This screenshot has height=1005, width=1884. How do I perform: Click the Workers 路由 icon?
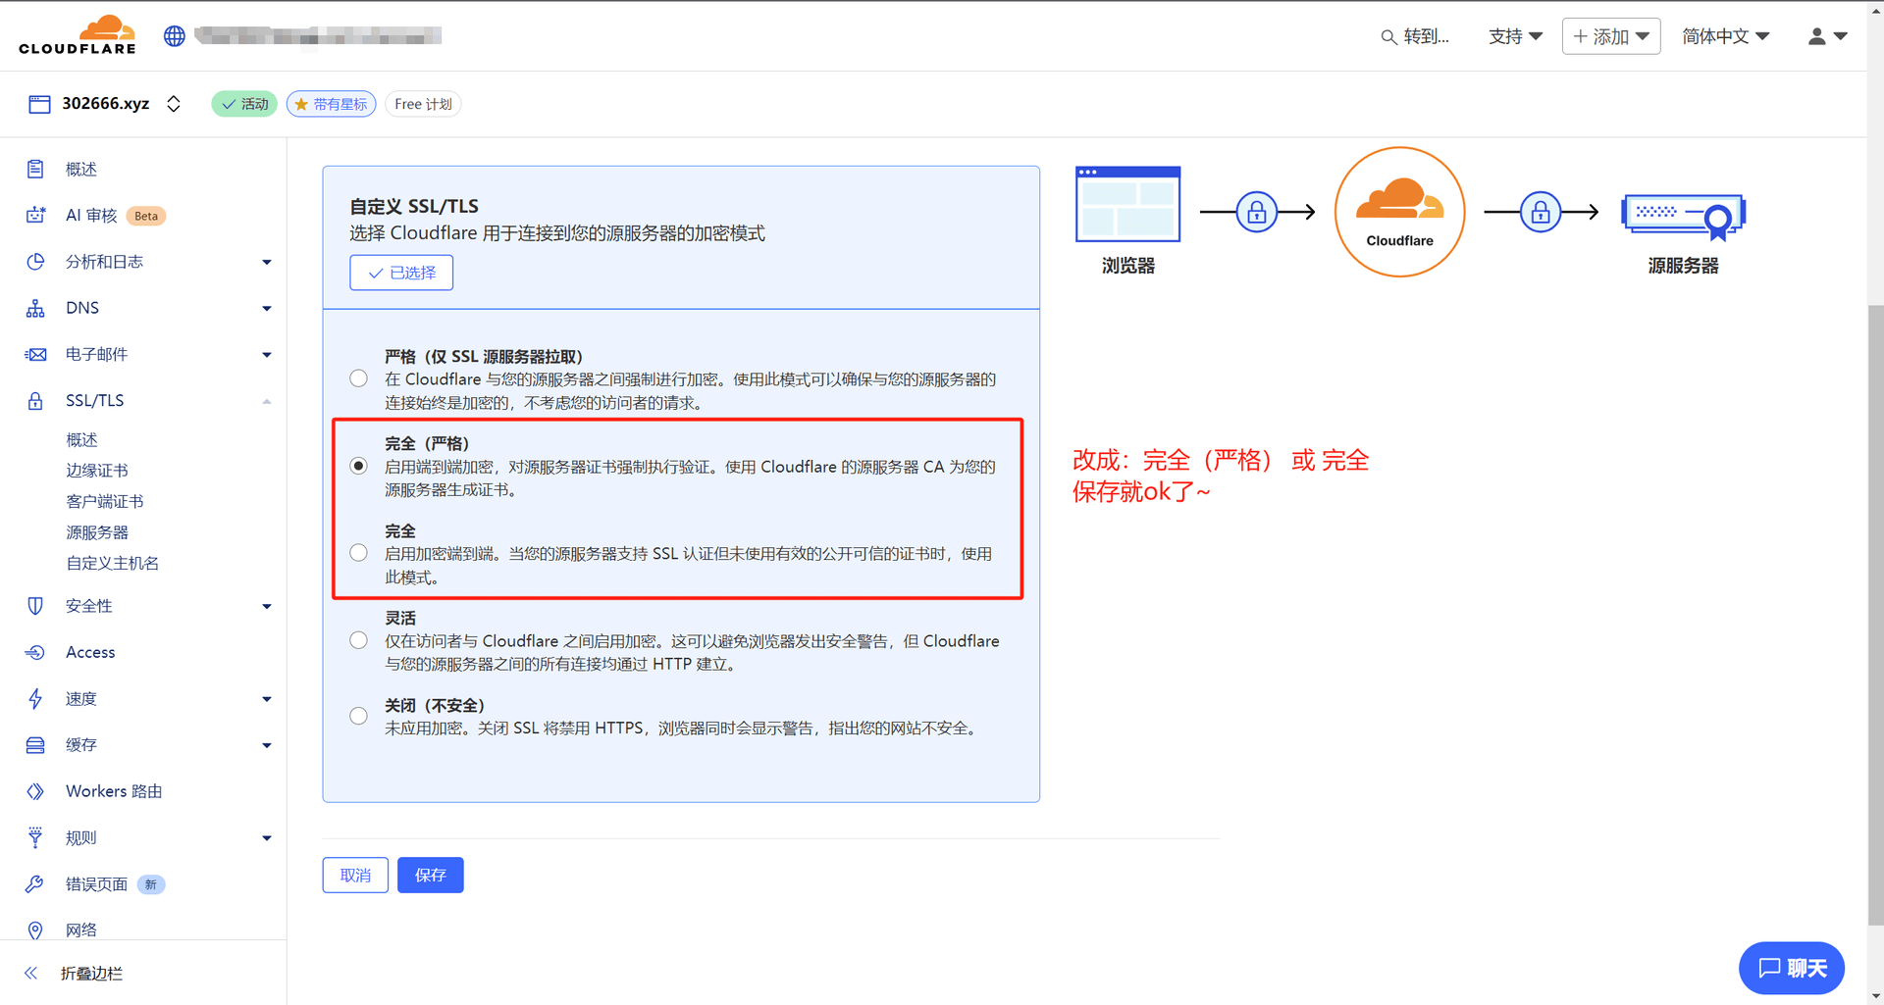point(34,791)
